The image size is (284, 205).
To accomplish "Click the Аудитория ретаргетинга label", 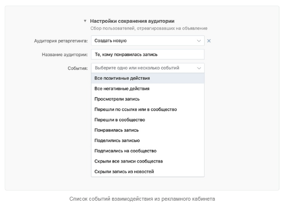I will 61,41.
